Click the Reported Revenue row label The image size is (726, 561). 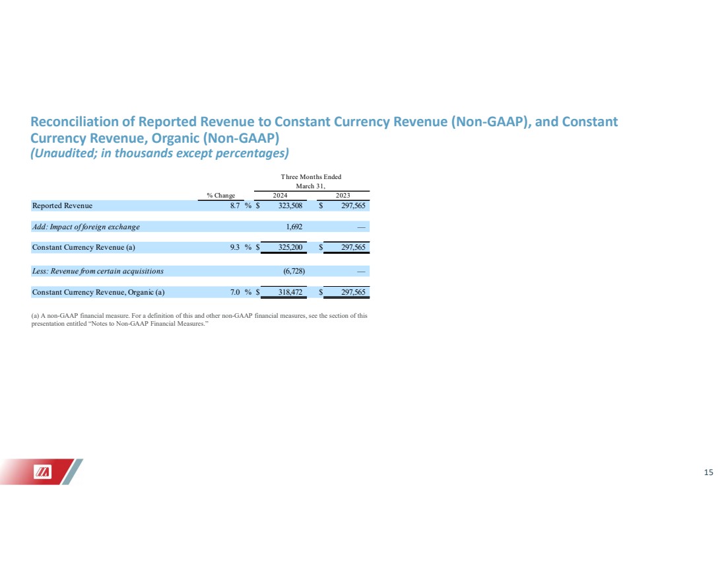(x=62, y=206)
